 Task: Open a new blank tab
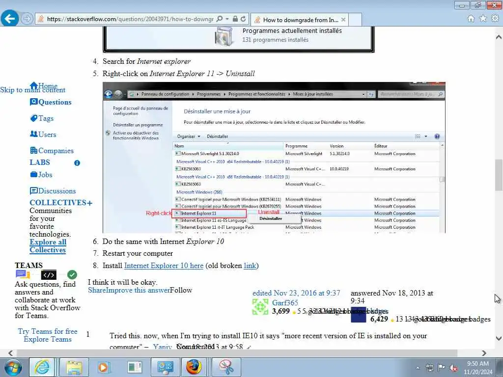355,20
